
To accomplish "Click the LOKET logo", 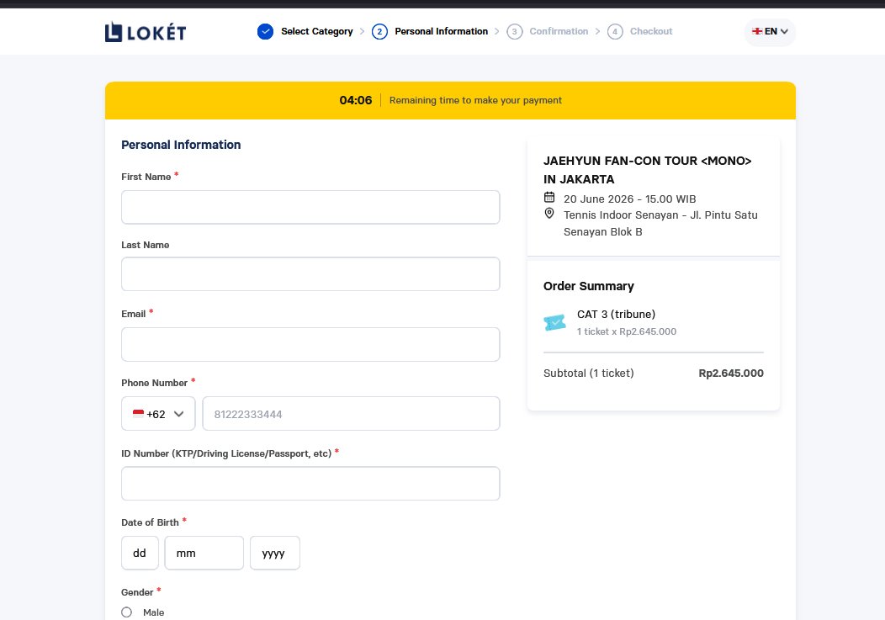I will pos(145,32).
